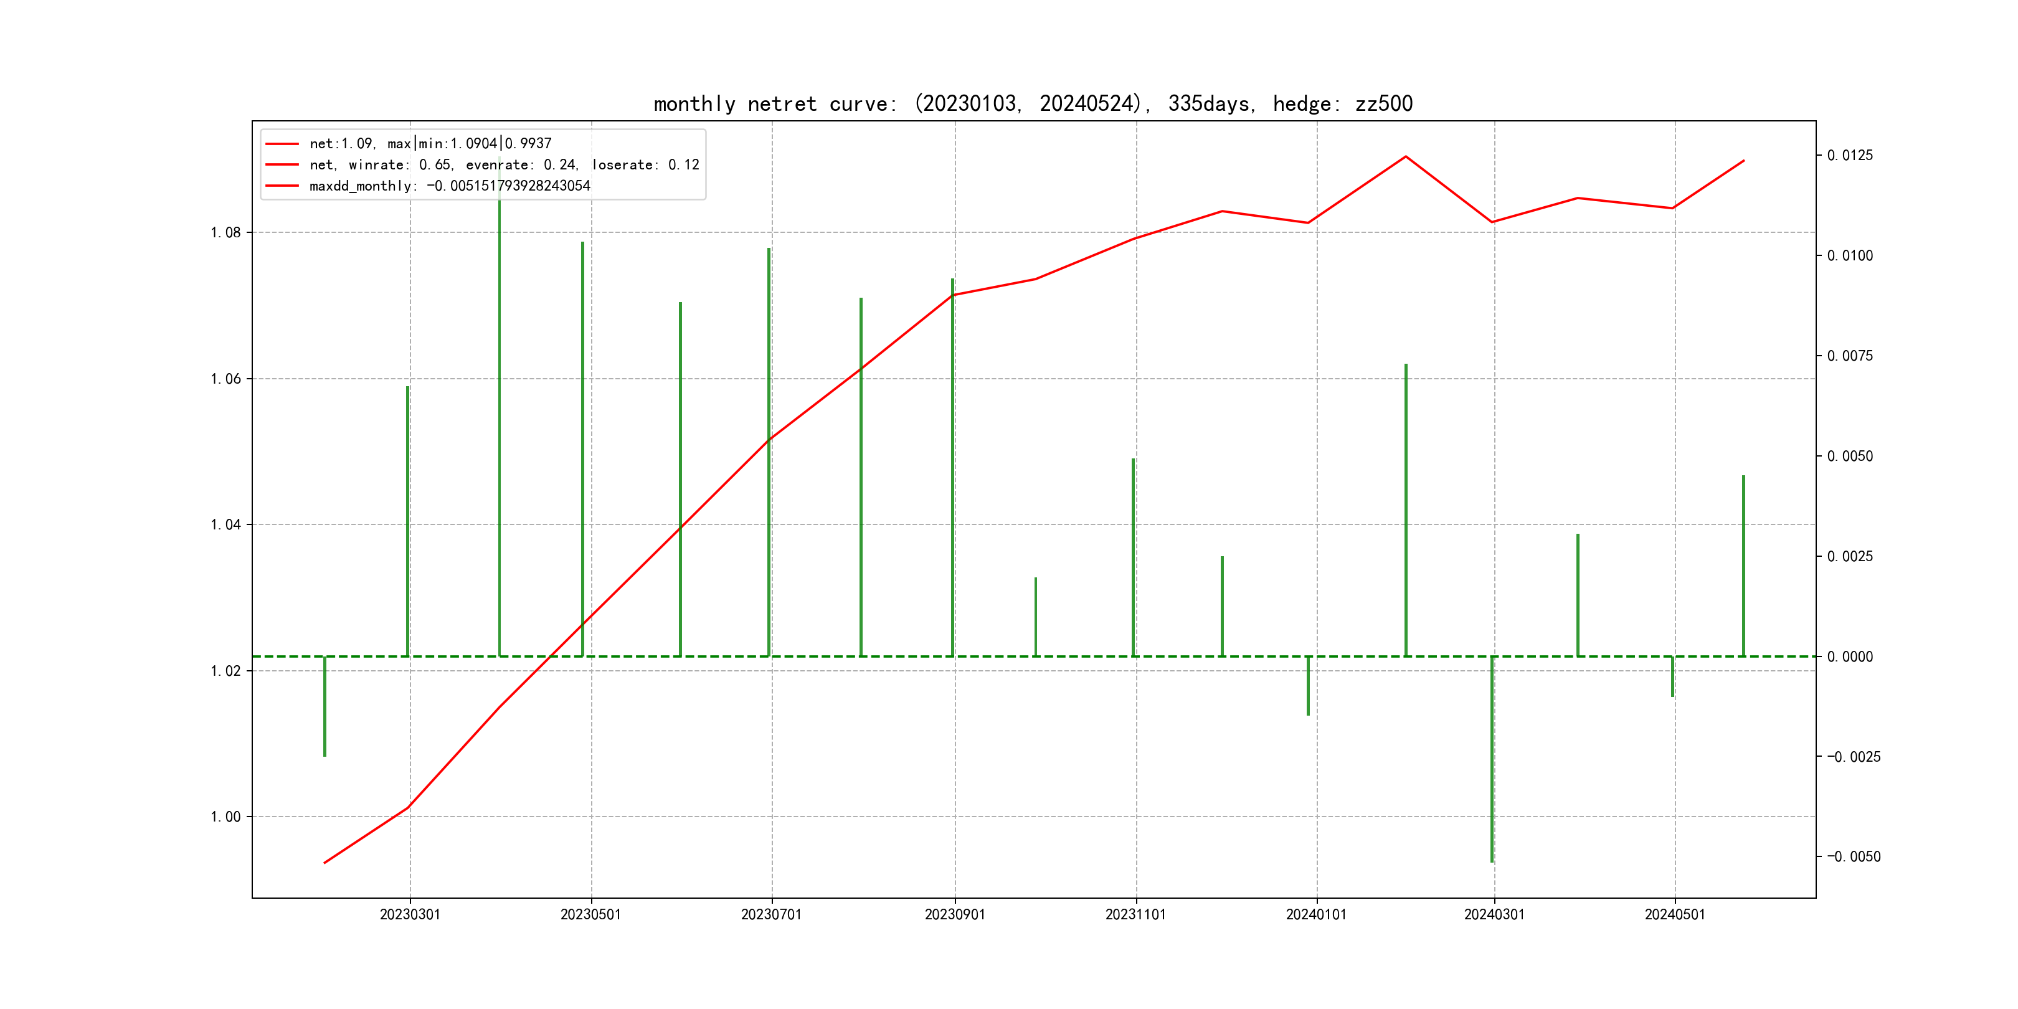Click the 20240101 x-axis tick label
Image resolution: width=2018 pixels, height=1009 pixels.
click(x=1316, y=915)
